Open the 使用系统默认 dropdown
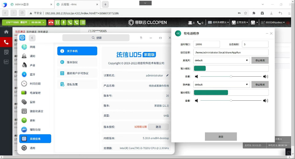295x159 pixels. [x=218, y=23]
